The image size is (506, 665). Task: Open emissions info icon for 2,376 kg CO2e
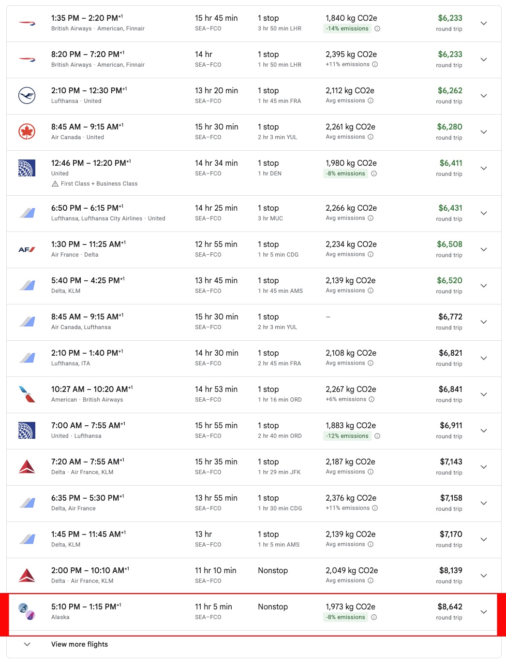click(375, 508)
